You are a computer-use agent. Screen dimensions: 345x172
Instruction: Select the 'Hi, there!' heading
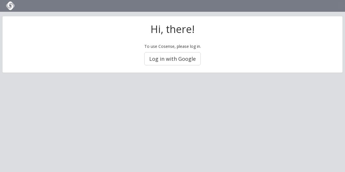pyautogui.click(x=172, y=29)
